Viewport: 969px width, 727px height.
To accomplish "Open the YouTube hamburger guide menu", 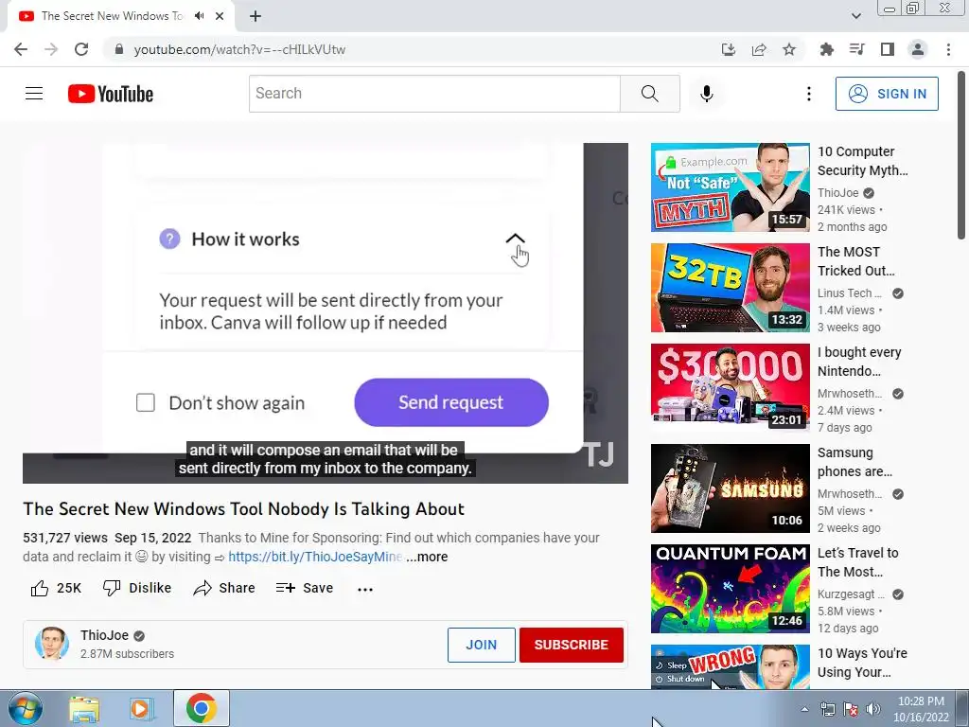I will (34, 94).
